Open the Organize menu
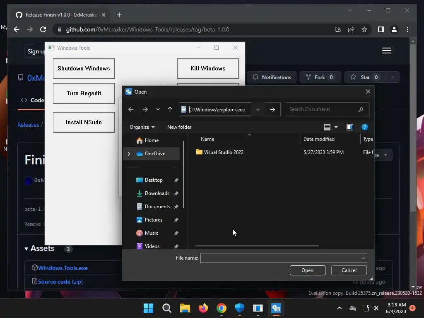 (142, 127)
